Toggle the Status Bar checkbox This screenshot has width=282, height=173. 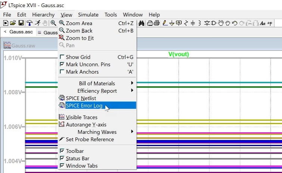(x=62, y=158)
